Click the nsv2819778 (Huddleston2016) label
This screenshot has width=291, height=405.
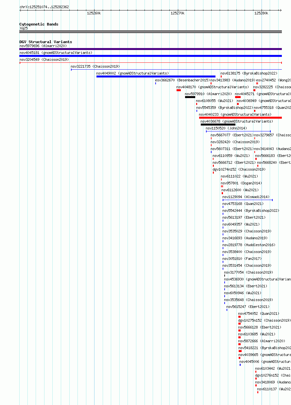coord(249,245)
